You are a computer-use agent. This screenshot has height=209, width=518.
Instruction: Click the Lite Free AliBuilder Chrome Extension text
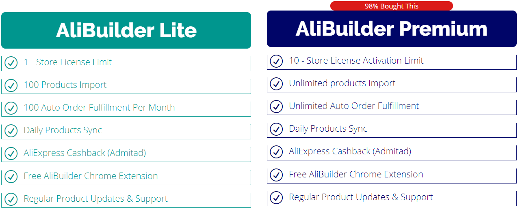(91, 176)
